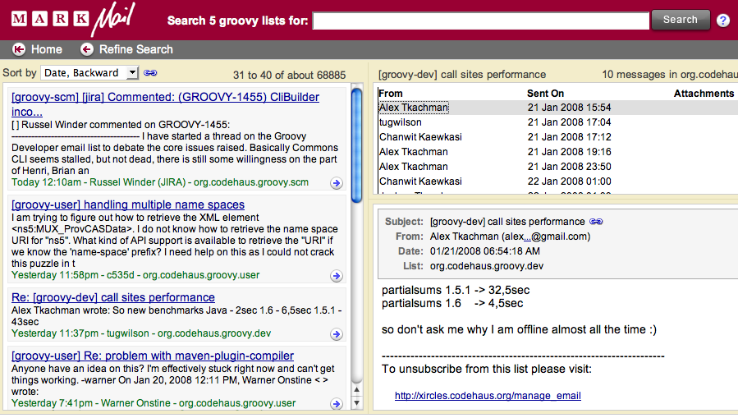This screenshot has width=738, height=418.
Task: Open GROOVY-1455 CliBuilder result via arrow icon
Action: [x=336, y=183]
